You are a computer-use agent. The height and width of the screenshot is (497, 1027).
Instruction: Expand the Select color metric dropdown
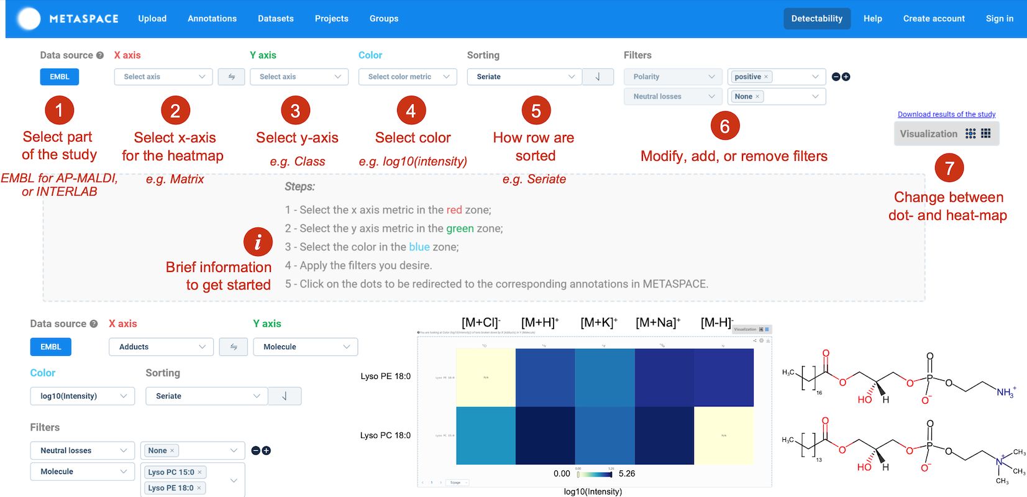(x=408, y=76)
